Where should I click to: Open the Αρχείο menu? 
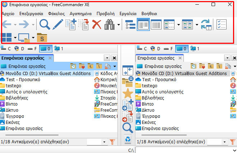click(8, 14)
